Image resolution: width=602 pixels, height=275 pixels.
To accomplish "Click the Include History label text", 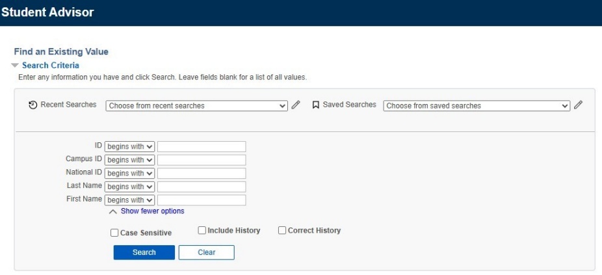I will (234, 230).
